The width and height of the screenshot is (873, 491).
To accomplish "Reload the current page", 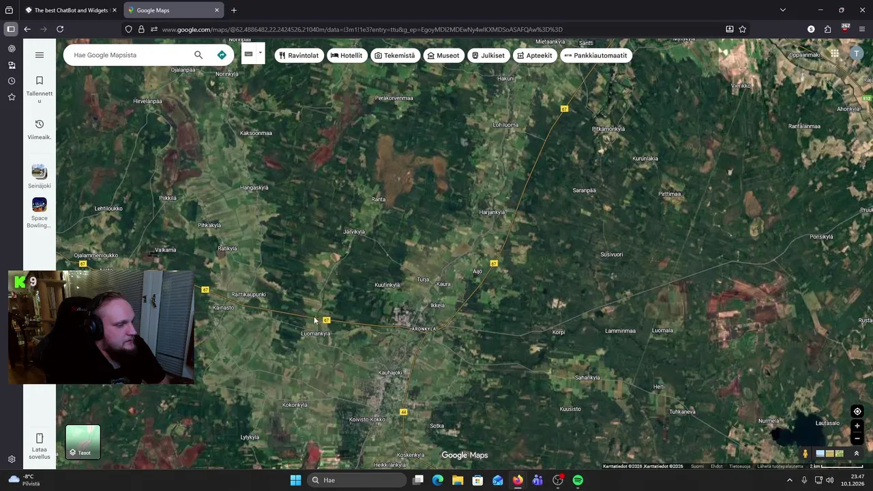I will (60, 29).
